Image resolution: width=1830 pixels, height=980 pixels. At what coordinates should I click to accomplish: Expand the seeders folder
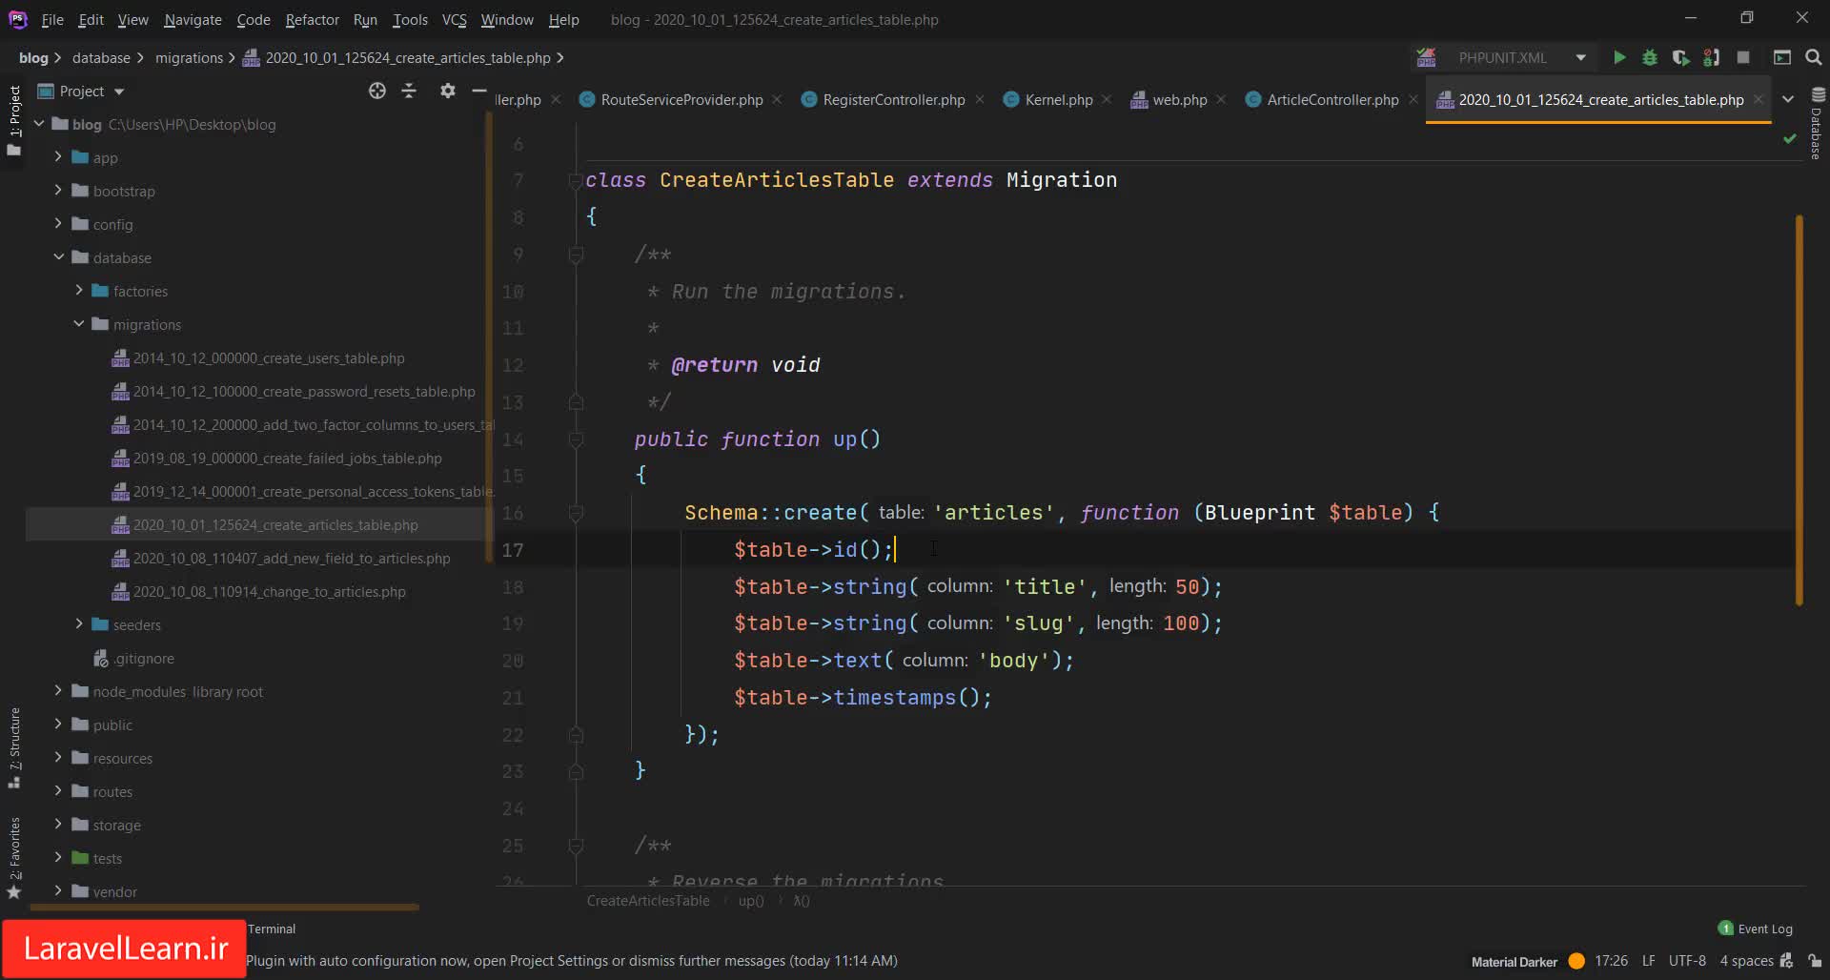coord(79,624)
